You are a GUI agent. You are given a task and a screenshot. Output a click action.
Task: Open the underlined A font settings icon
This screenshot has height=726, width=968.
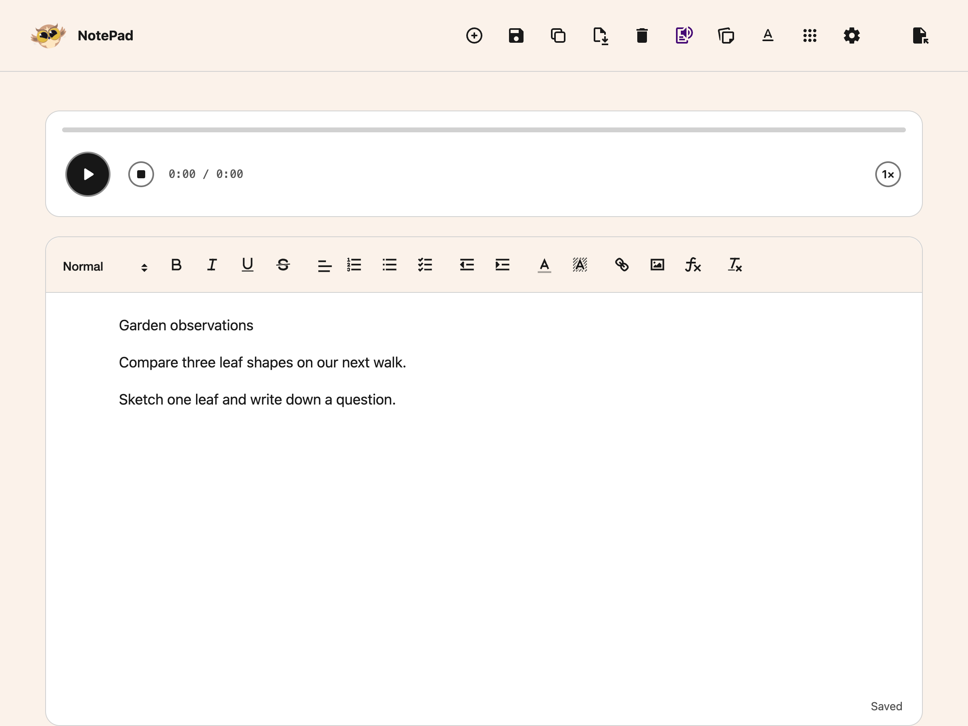coord(768,35)
